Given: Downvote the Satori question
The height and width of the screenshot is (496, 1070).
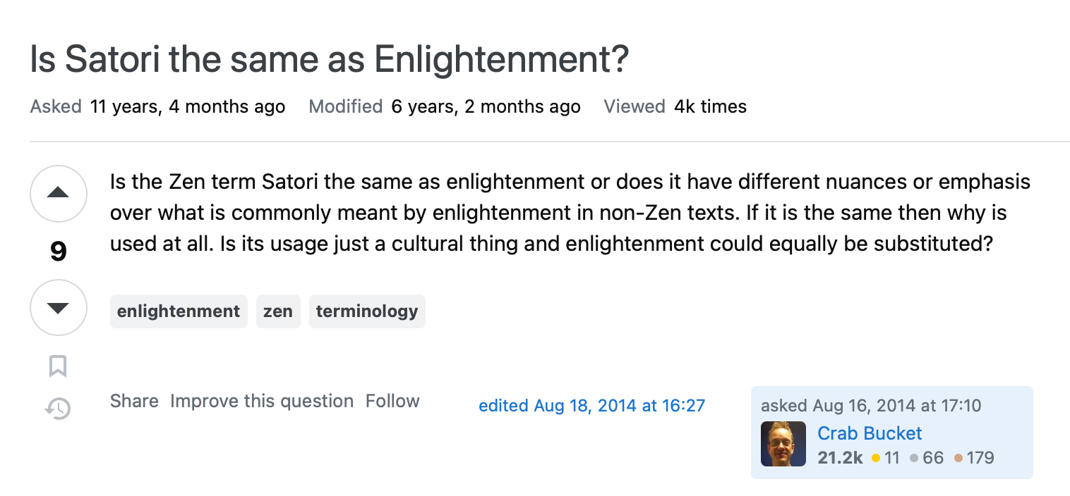Looking at the screenshot, I should (58, 308).
